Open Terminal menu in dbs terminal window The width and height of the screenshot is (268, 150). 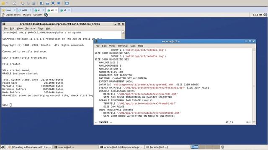pyautogui.click(x=30, y=28)
